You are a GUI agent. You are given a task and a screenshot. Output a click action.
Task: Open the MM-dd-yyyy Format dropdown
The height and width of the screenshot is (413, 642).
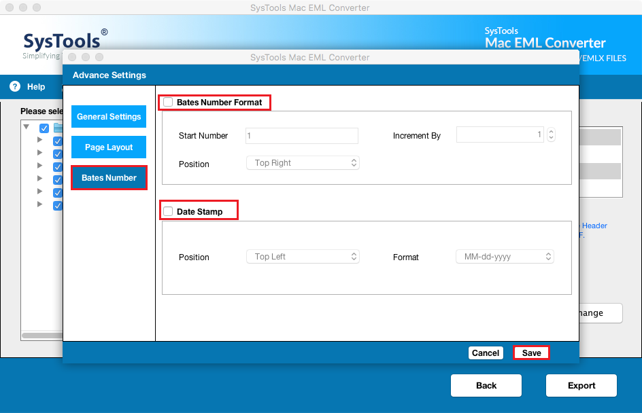pos(505,256)
